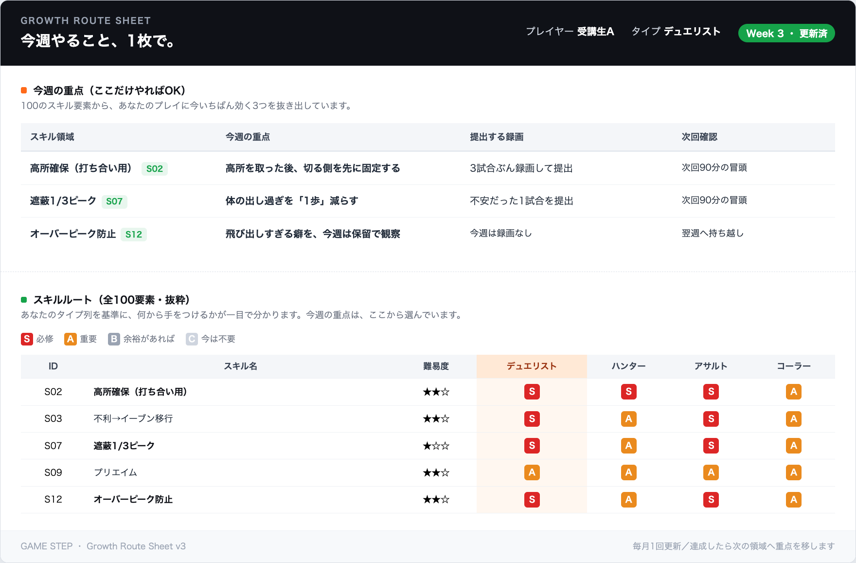Image resolution: width=856 pixels, height=563 pixels.
Task: Click the アサルト S badge in row S07
Action: (x=711, y=446)
